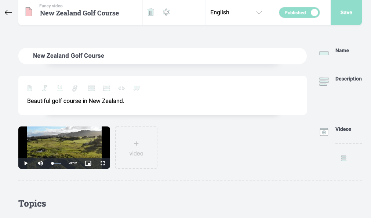Apply bulleted list in description editor
Image resolution: width=371 pixels, height=218 pixels.
tap(91, 88)
